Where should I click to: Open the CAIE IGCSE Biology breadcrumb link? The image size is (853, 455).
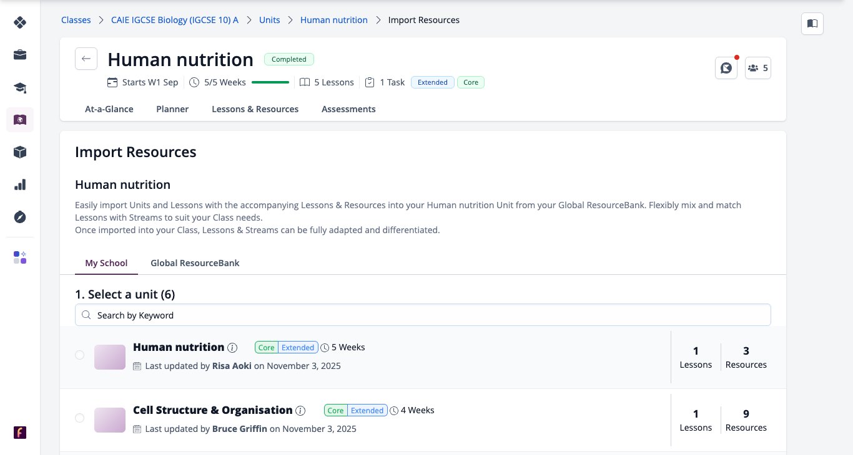pos(175,20)
